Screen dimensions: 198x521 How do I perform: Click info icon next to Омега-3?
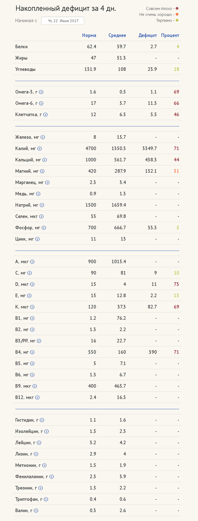pos(41,92)
